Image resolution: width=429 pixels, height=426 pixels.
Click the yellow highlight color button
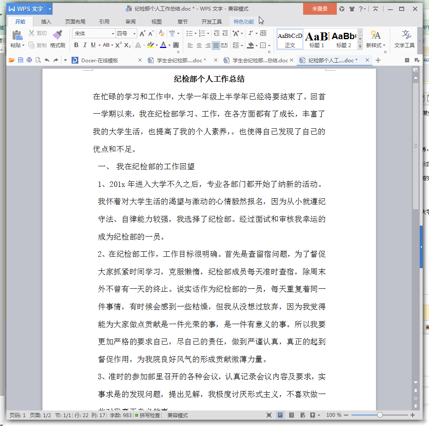150,45
